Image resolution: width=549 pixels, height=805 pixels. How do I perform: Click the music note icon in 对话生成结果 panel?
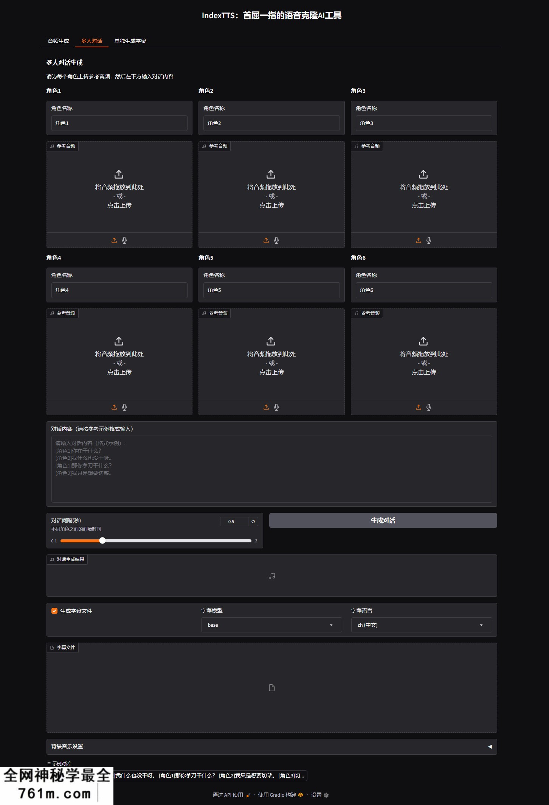point(272,576)
